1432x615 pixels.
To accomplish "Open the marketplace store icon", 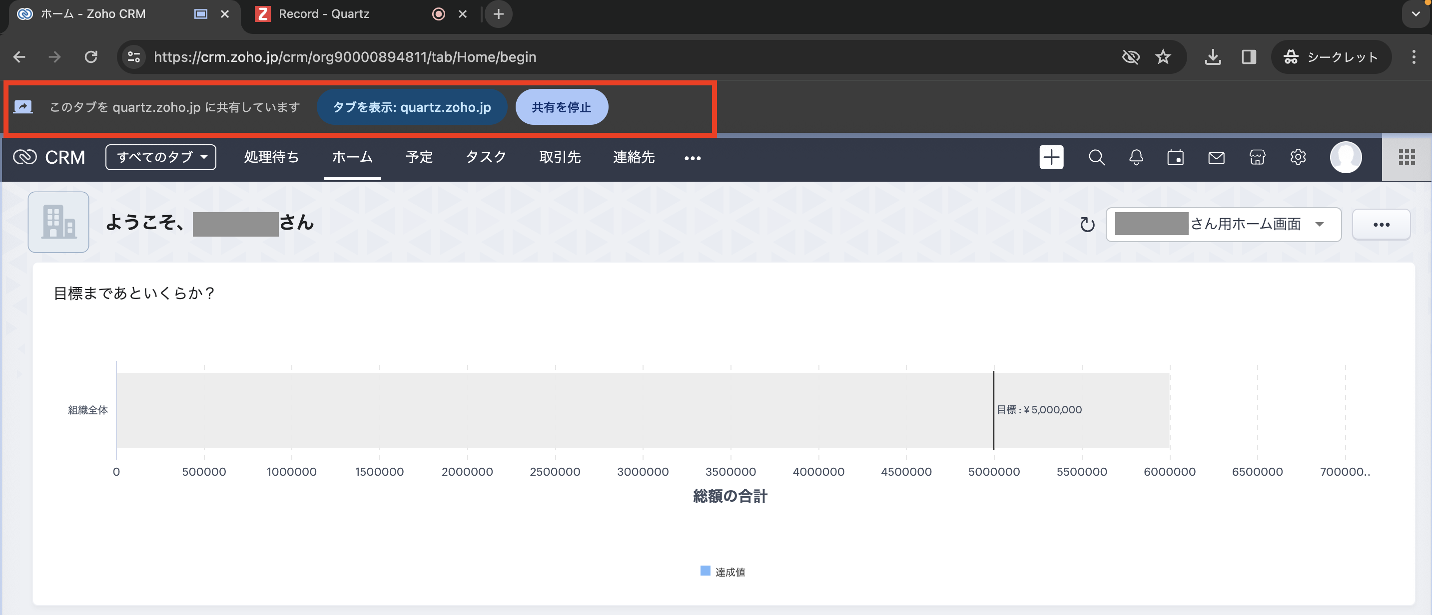I will [x=1257, y=157].
